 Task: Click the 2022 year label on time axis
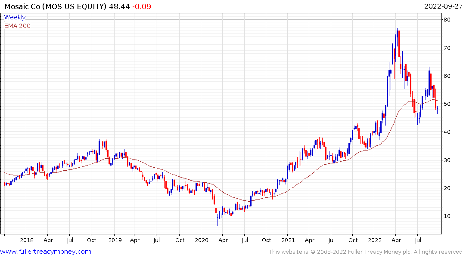coord(375,240)
